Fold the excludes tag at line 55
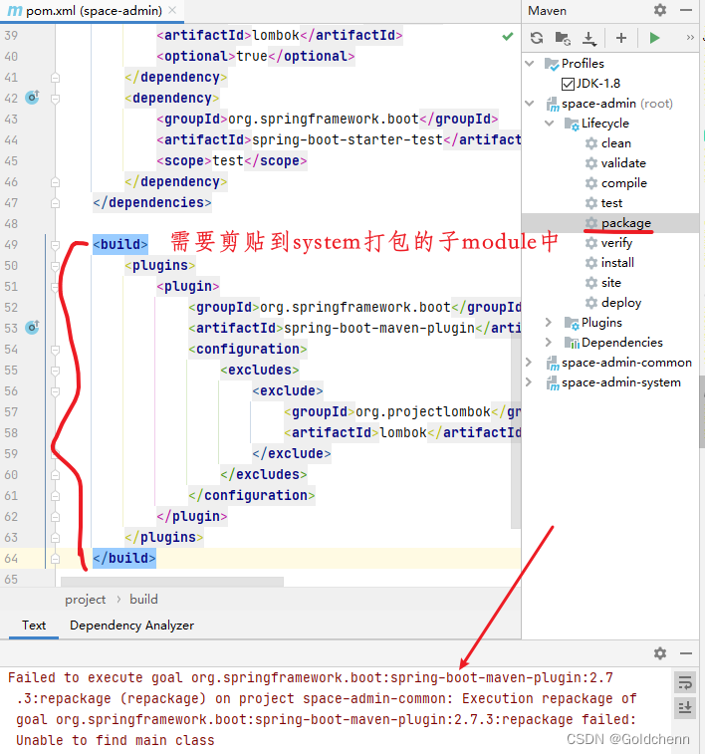Image resolution: width=705 pixels, height=754 pixels. (56, 371)
